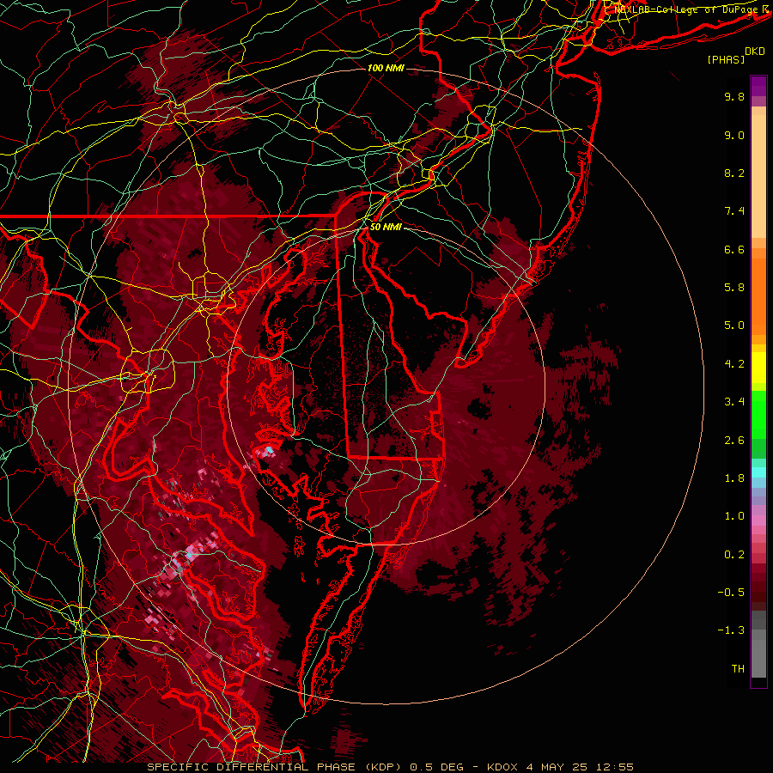Pick the purple top segment of the color bar

[758, 86]
